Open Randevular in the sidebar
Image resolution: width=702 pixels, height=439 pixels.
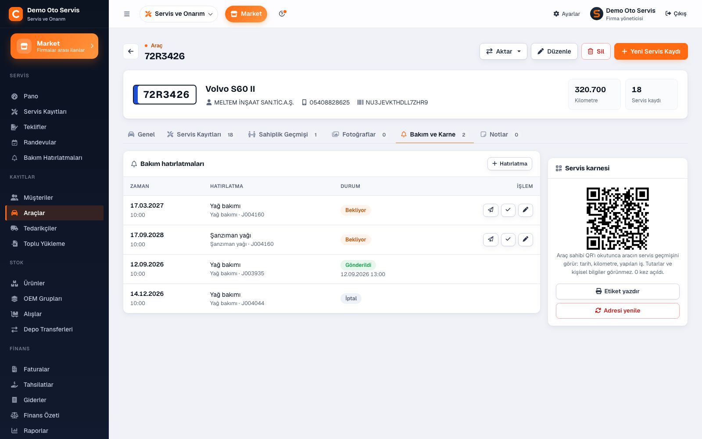tap(54, 142)
